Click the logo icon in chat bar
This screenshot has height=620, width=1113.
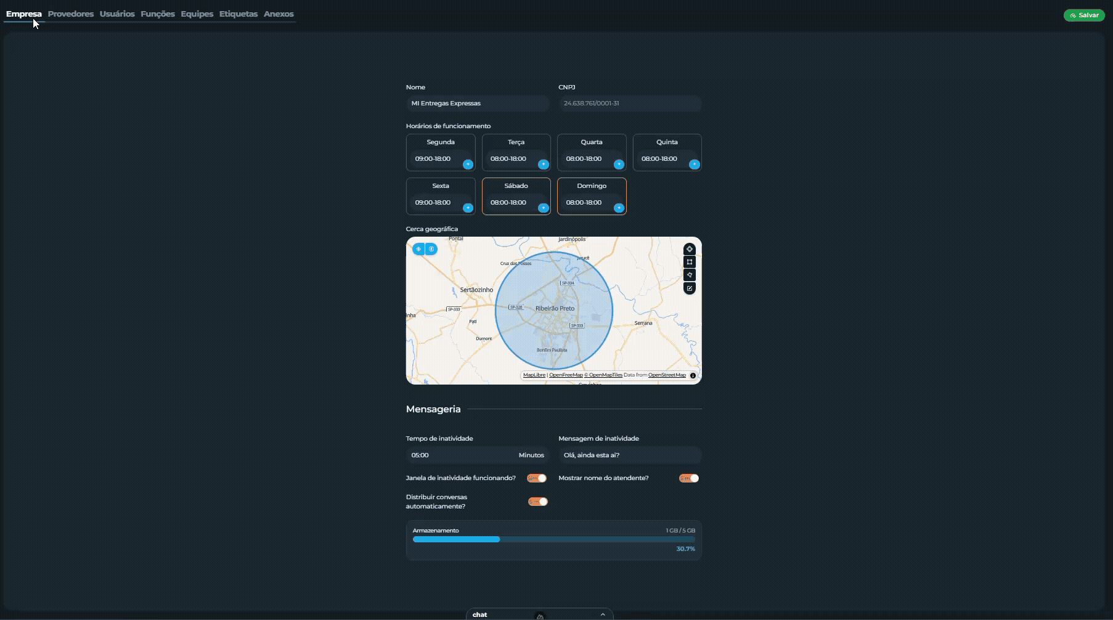540,616
